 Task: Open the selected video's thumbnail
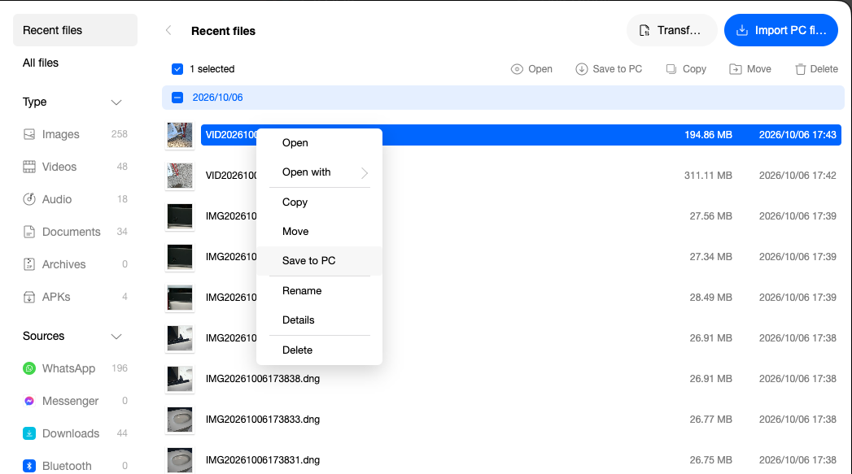tap(180, 135)
